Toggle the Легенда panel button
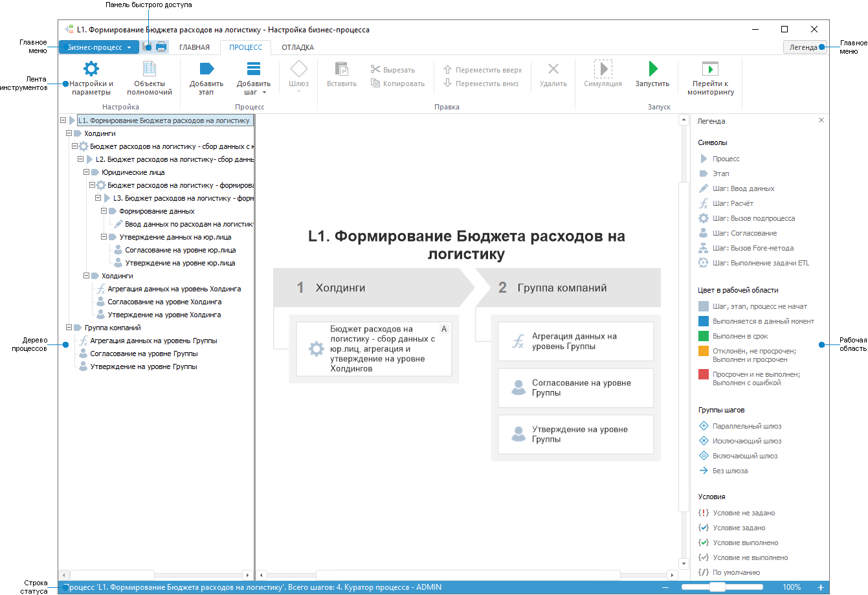Image resolution: width=868 pixels, height=595 pixels. tap(803, 47)
